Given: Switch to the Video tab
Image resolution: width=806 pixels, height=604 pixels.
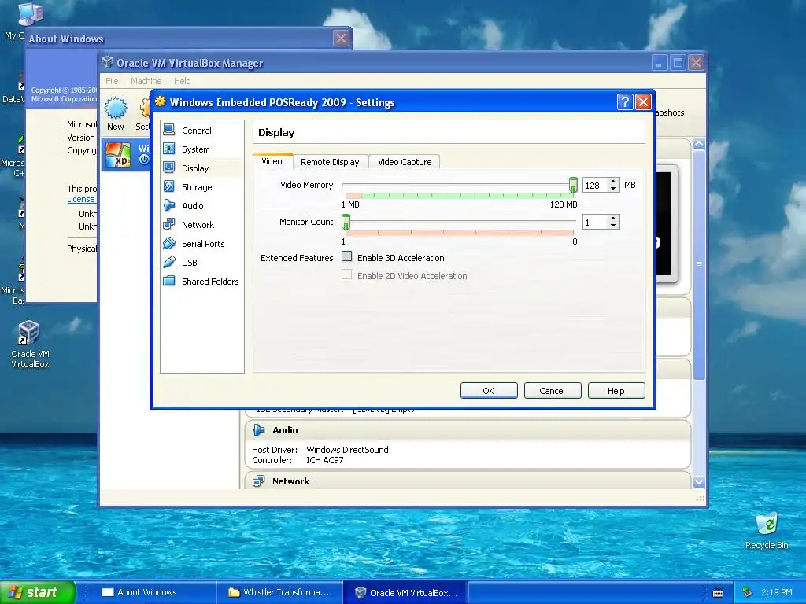Looking at the screenshot, I should pyautogui.click(x=272, y=161).
